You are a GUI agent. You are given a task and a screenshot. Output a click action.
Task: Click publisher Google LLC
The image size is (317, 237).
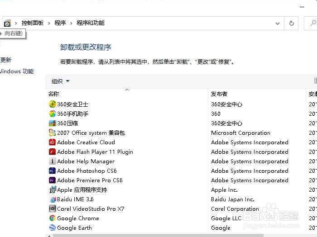pyautogui.click(x=226, y=218)
